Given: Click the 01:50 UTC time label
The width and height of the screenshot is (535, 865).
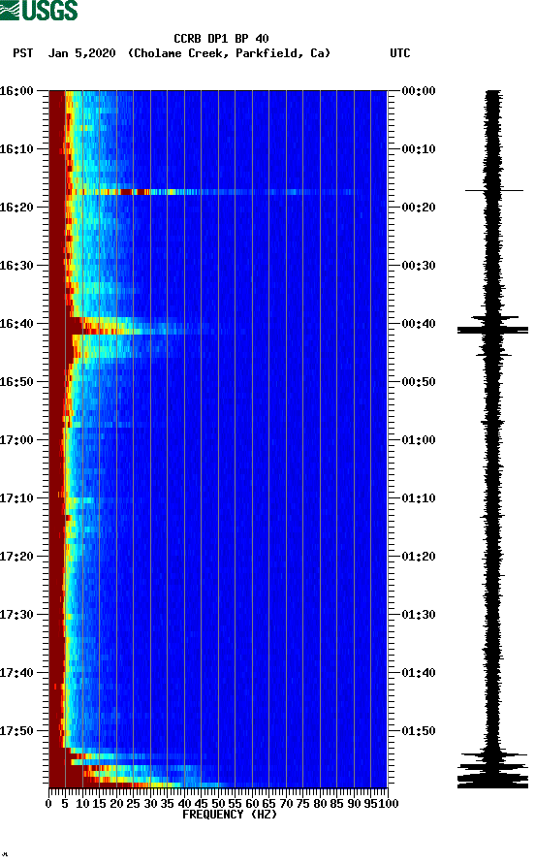Looking at the screenshot, I should (419, 731).
